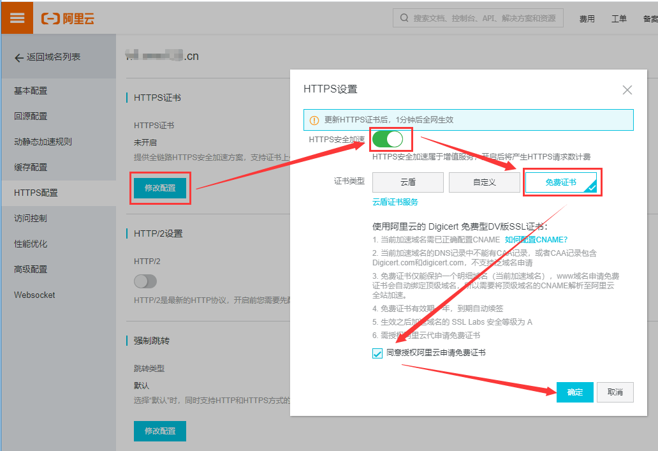Viewport: 658px width, 451px height.
Task: Open the 云盾证书服务 link
Action: tap(395, 202)
